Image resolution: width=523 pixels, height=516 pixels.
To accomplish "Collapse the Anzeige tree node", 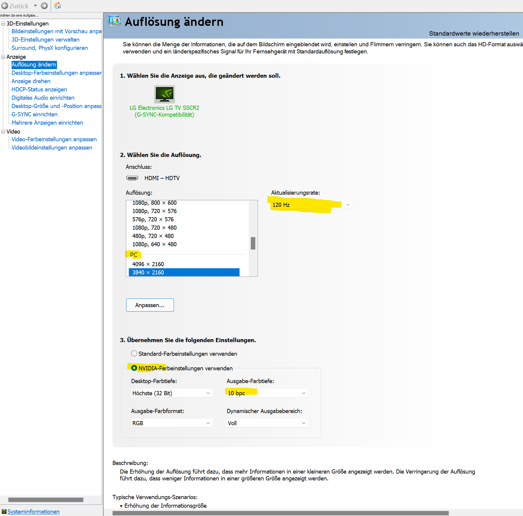I will pos(3,57).
